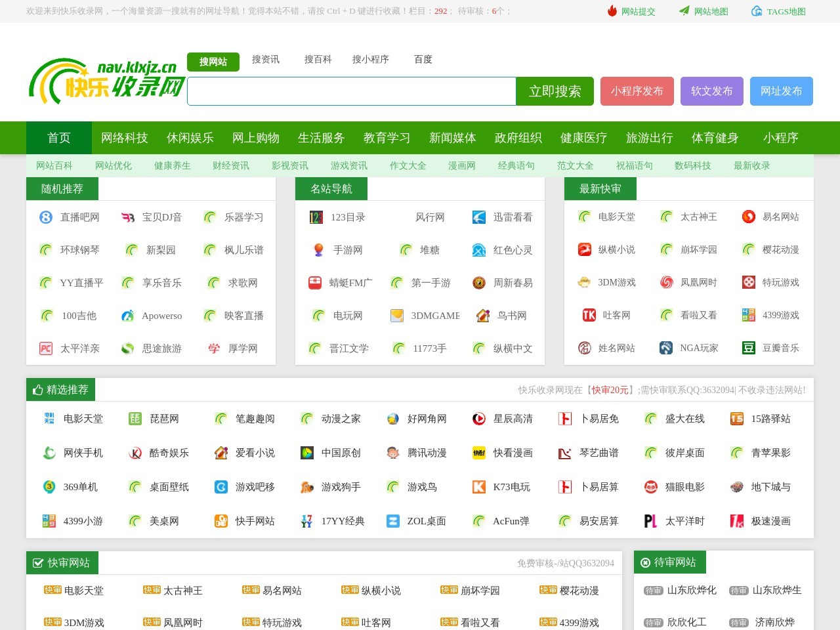Click the K73电玩 orange icon
The width and height of the screenshot is (840, 630).
(478, 487)
